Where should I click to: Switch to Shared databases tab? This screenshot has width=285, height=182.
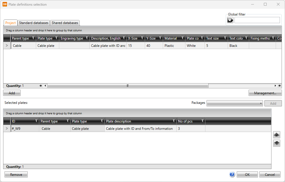pyautogui.click(x=65, y=23)
